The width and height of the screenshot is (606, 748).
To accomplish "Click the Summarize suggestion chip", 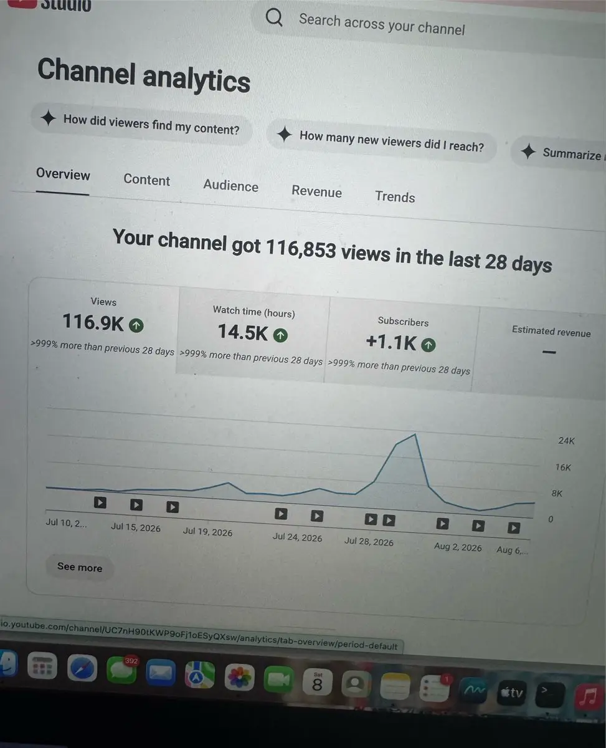I will (558, 153).
